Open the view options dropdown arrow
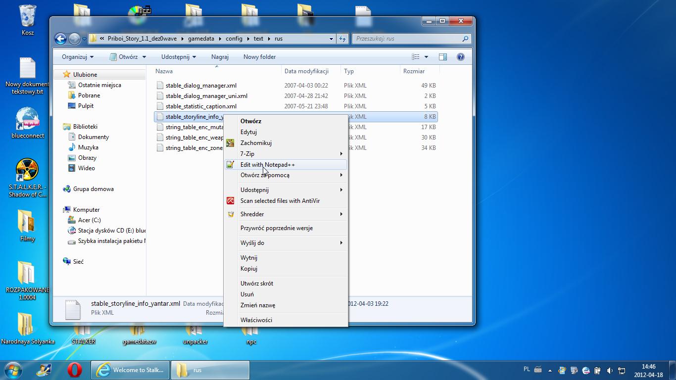 426,57
